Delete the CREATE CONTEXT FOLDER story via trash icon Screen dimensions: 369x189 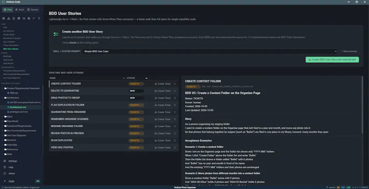pyautogui.click(x=175, y=84)
